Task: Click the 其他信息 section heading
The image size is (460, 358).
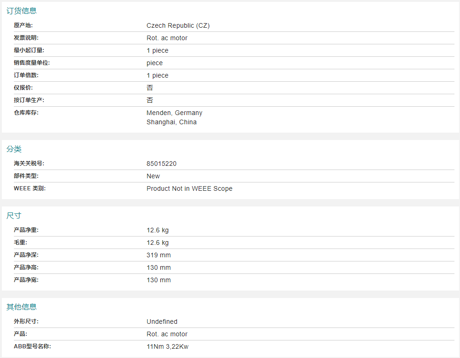Action: (21, 307)
